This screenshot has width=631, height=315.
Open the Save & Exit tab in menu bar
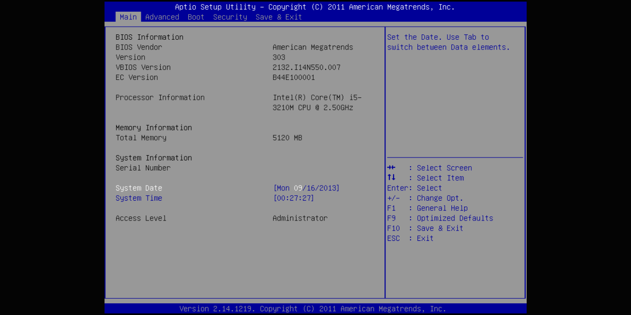point(279,17)
